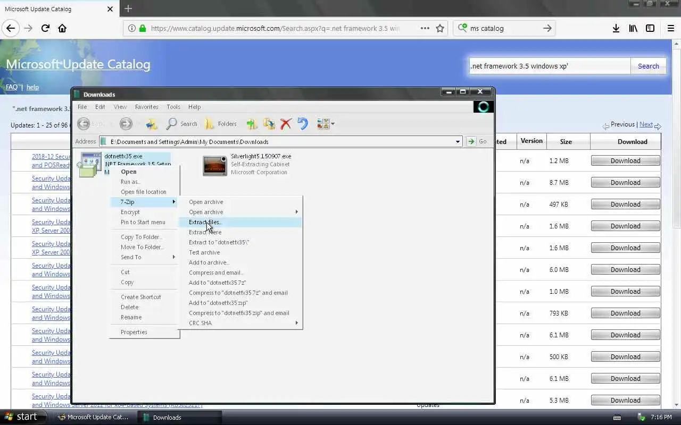This screenshot has height=425, width=681.
Task: Choose Extract Here in 7-Zip submenu
Action: 240,232
